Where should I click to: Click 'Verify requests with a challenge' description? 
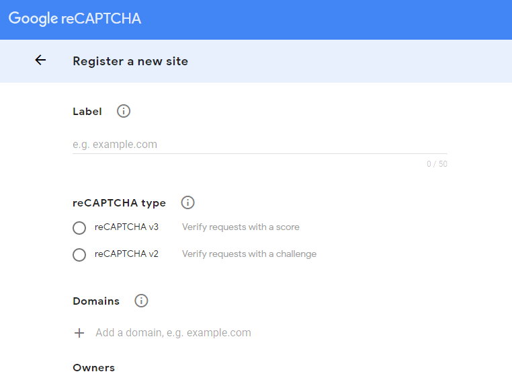[249, 254]
